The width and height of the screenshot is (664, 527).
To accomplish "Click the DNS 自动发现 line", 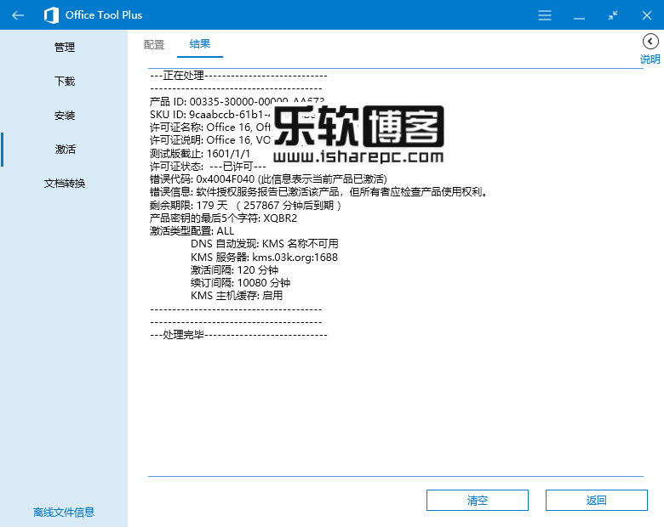I will click(x=264, y=244).
